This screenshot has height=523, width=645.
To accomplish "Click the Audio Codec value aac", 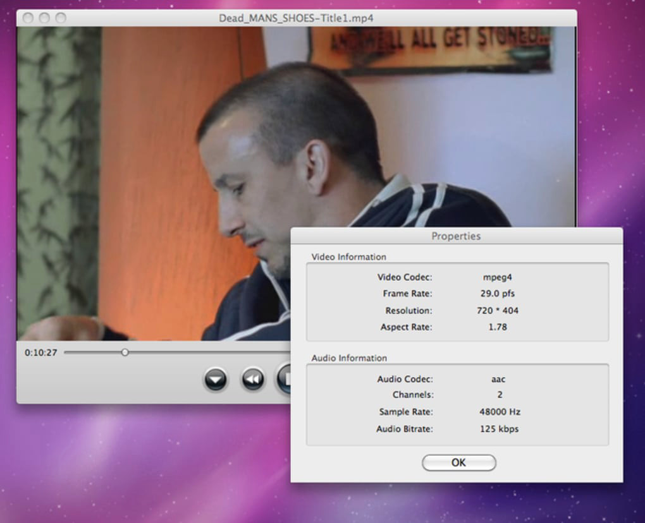I will [498, 379].
